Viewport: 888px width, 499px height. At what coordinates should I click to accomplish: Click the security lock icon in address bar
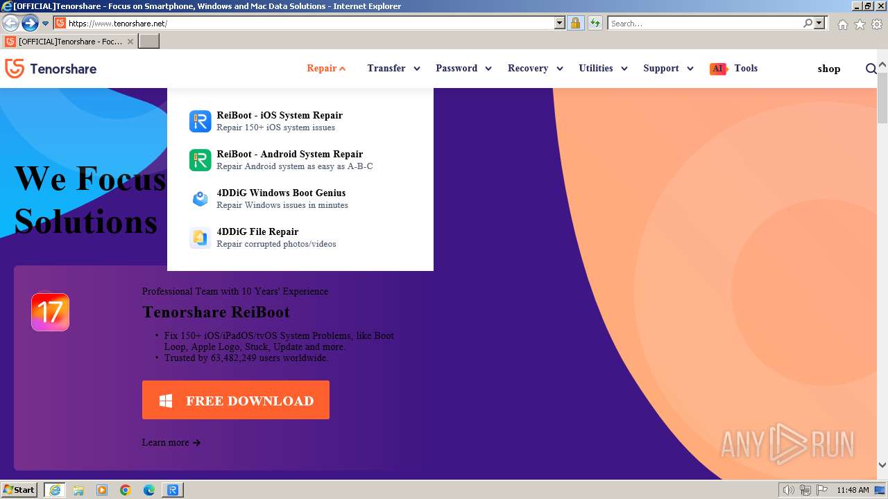pos(575,24)
